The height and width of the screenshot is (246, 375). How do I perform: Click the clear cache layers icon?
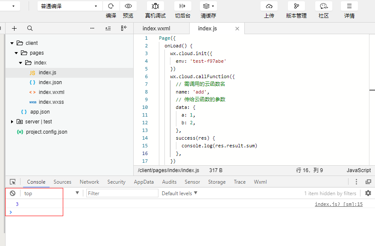tap(208, 6)
